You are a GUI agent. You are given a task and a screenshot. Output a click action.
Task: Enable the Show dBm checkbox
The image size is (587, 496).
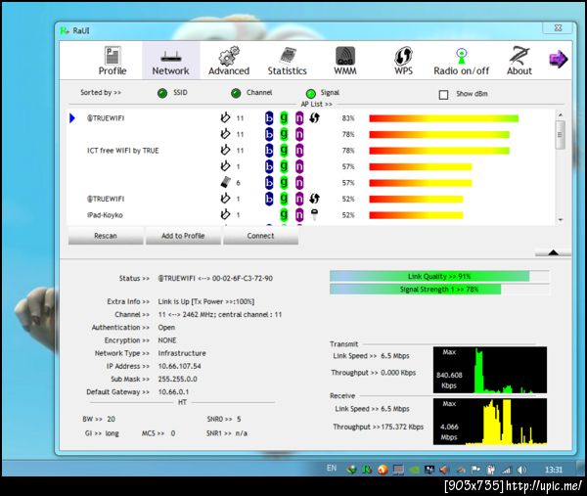443,94
